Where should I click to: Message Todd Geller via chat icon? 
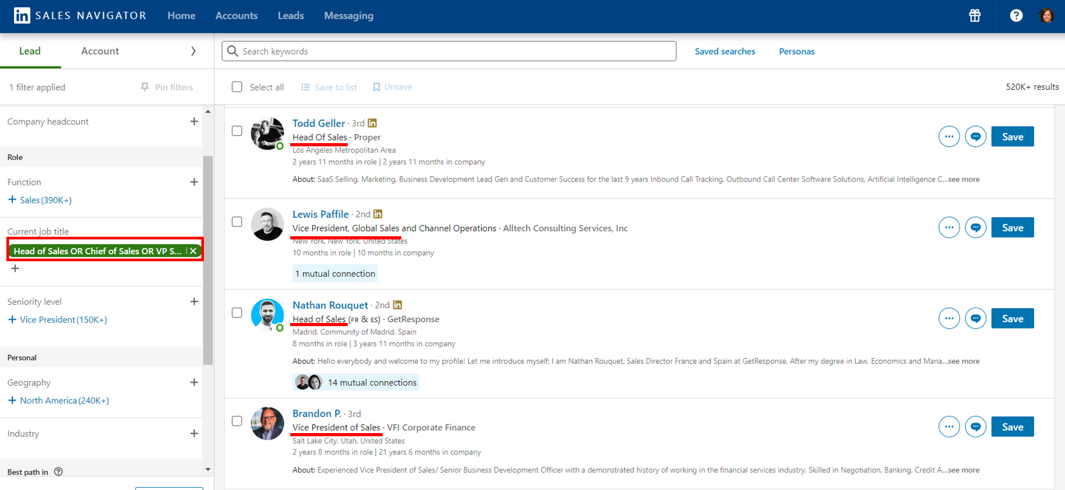[976, 137]
